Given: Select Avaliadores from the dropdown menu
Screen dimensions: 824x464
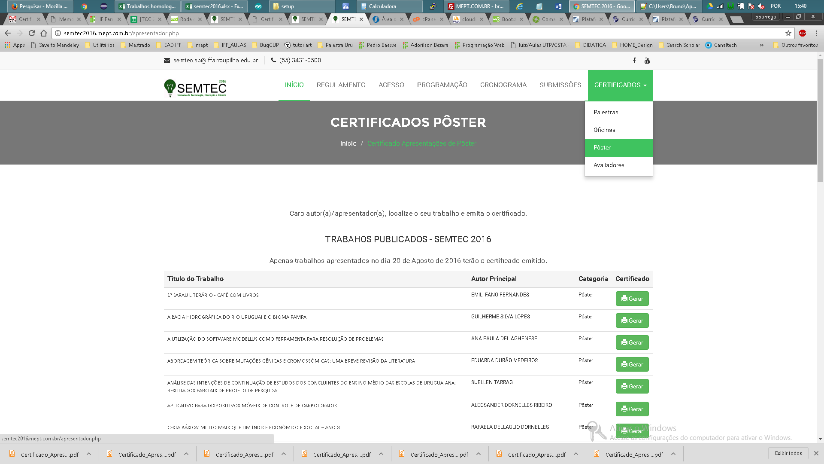Looking at the screenshot, I should [x=609, y=165].
